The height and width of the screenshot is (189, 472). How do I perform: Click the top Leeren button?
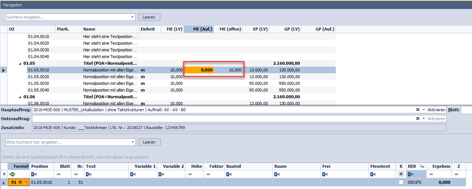pyautogui.click(x=149, y=17)
